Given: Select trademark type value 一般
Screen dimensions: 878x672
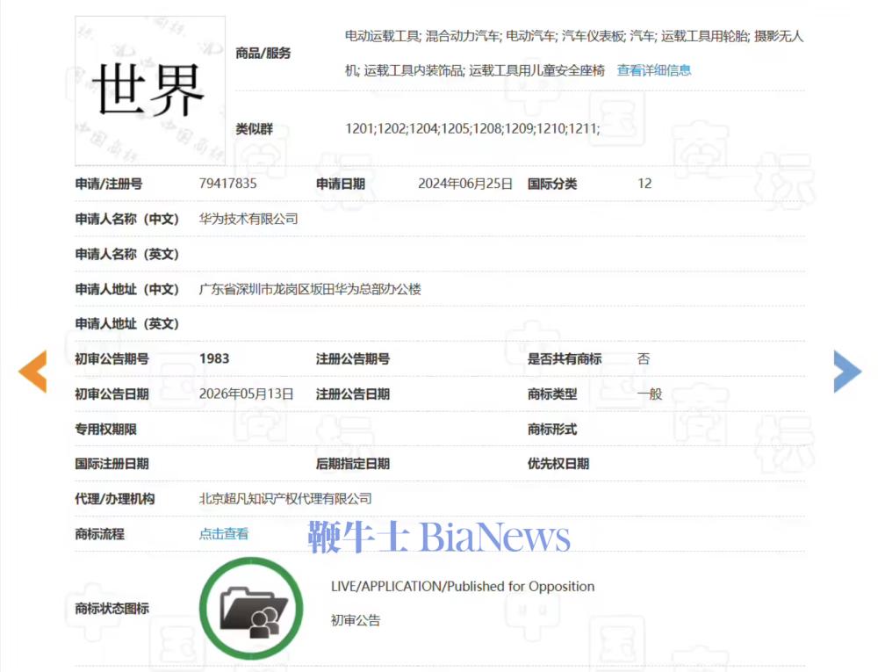Looking at the screenshot, I should tap(650, 394).
